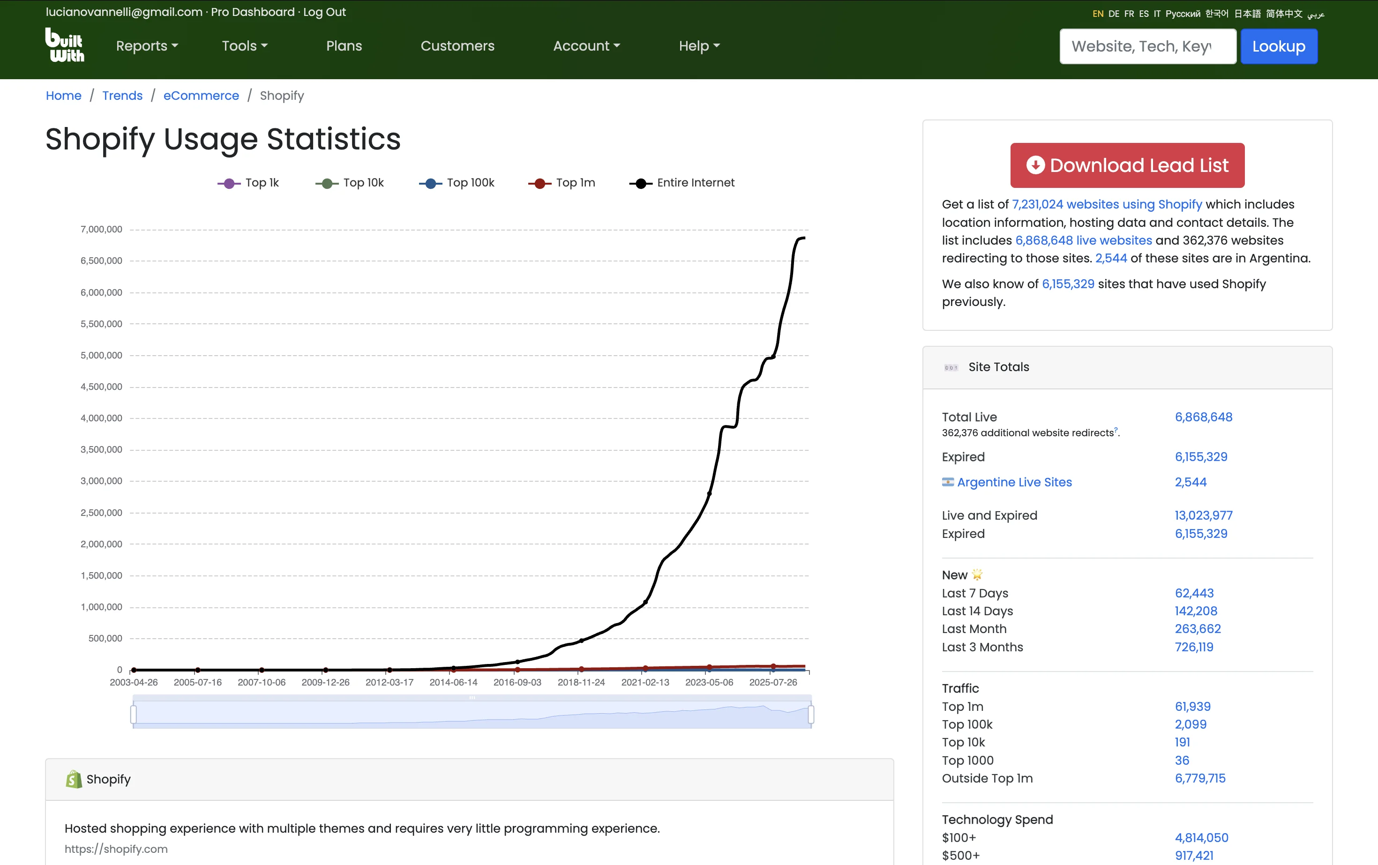
Task: Click Last 7 Days value 62,443
Action: point(1194,593)
